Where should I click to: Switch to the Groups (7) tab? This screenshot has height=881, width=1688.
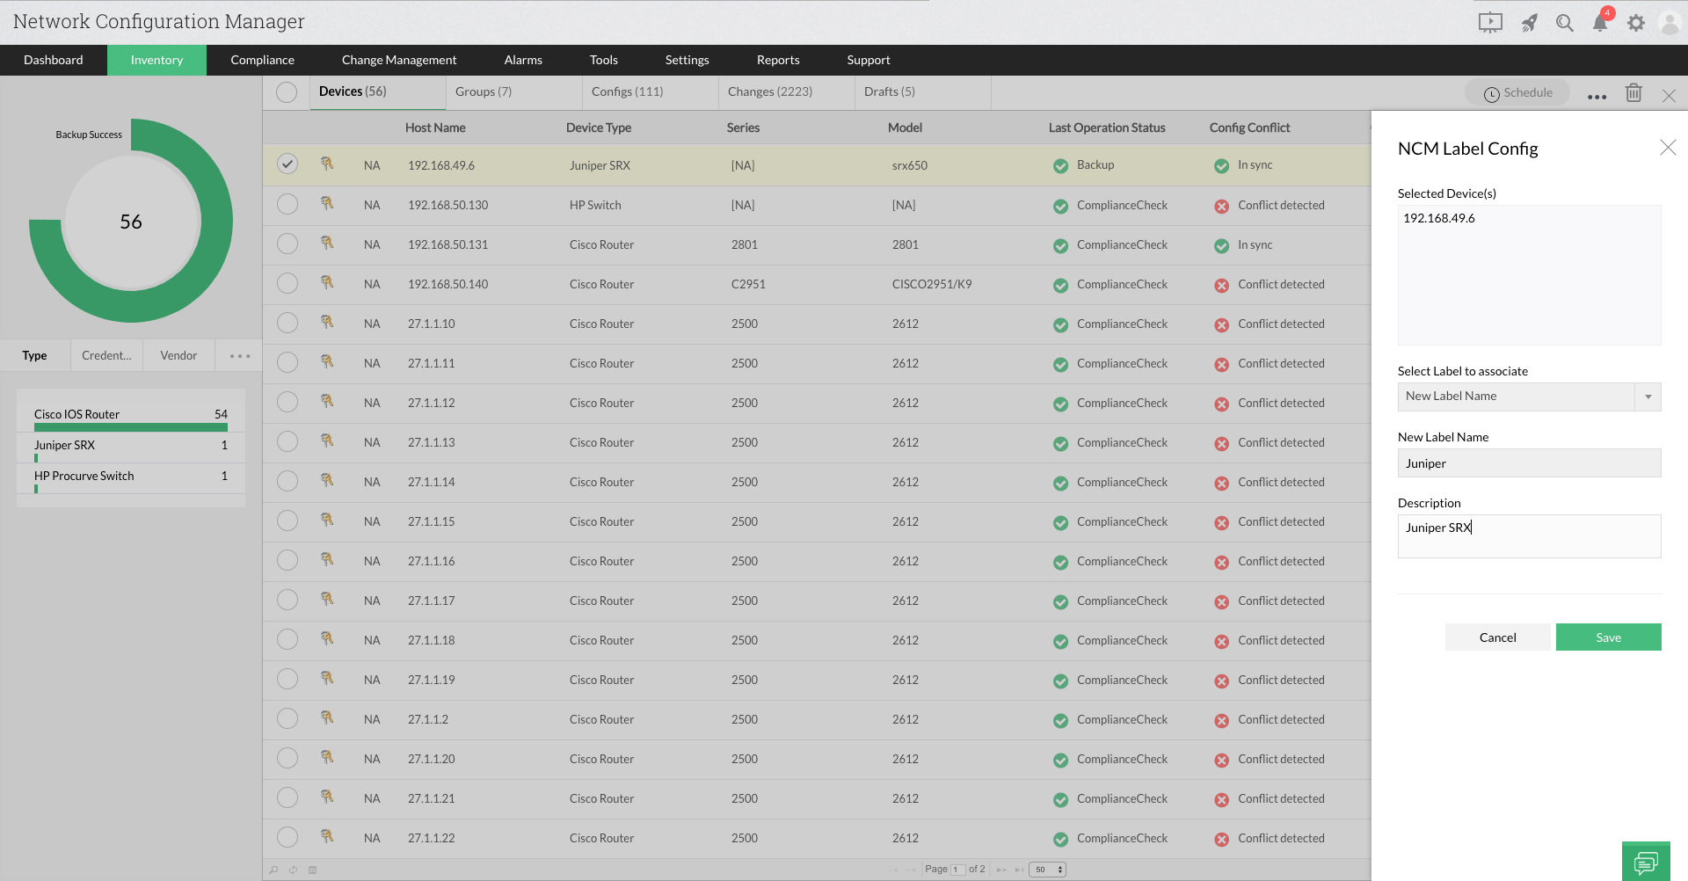(484, 91)
